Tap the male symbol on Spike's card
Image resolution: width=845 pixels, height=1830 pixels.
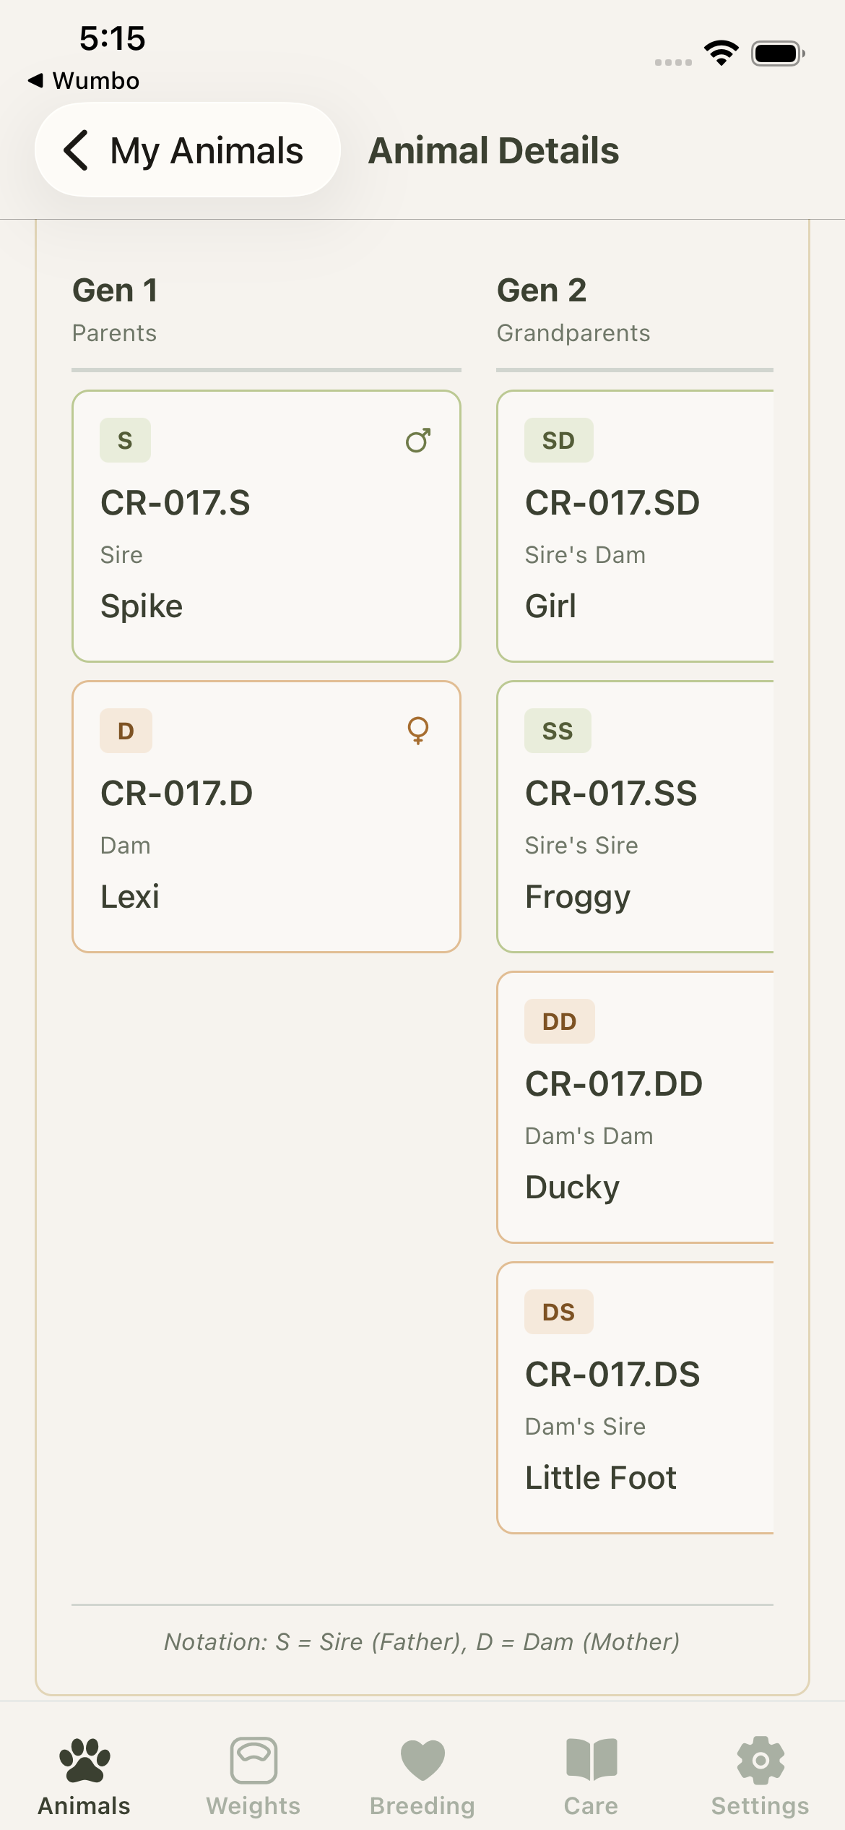pos(418,440)
